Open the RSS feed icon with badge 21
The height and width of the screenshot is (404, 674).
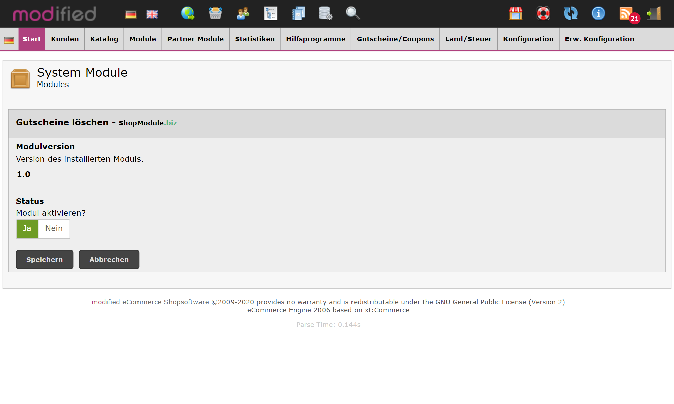pyautogui.click(x=626, y=13)
